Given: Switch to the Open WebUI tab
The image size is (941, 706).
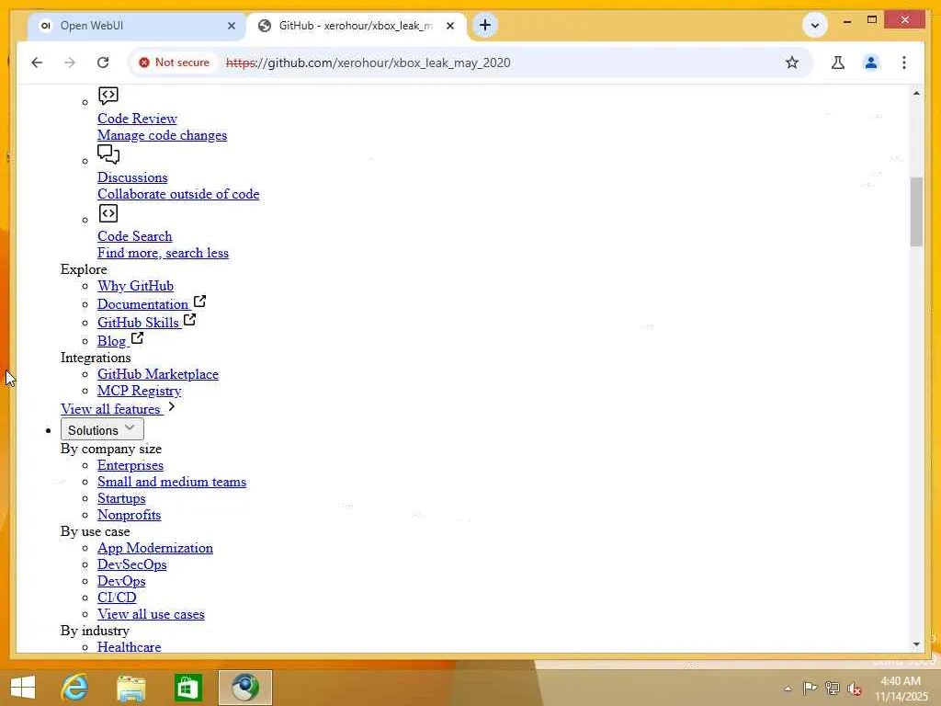Looking at the screenshot, I should pyautogui.click(x=138, y=26).
